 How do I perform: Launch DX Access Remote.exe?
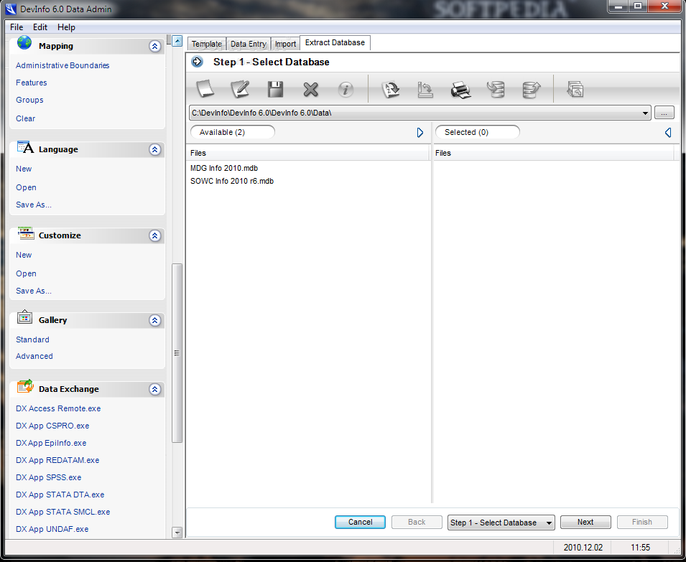pos(58,408)
